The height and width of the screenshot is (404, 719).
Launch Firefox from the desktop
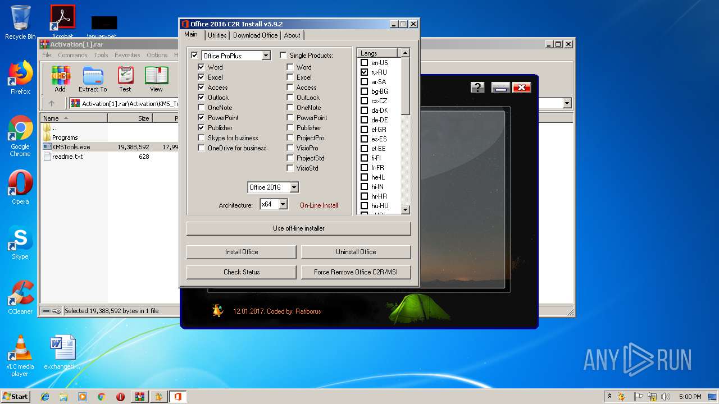click(20, 77)
